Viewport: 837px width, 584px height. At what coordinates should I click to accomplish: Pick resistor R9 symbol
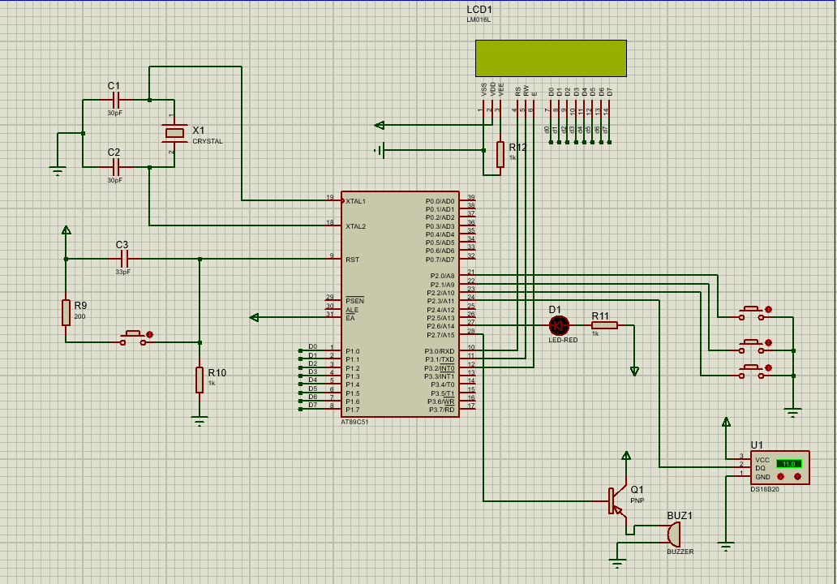[x=66, y=312]
